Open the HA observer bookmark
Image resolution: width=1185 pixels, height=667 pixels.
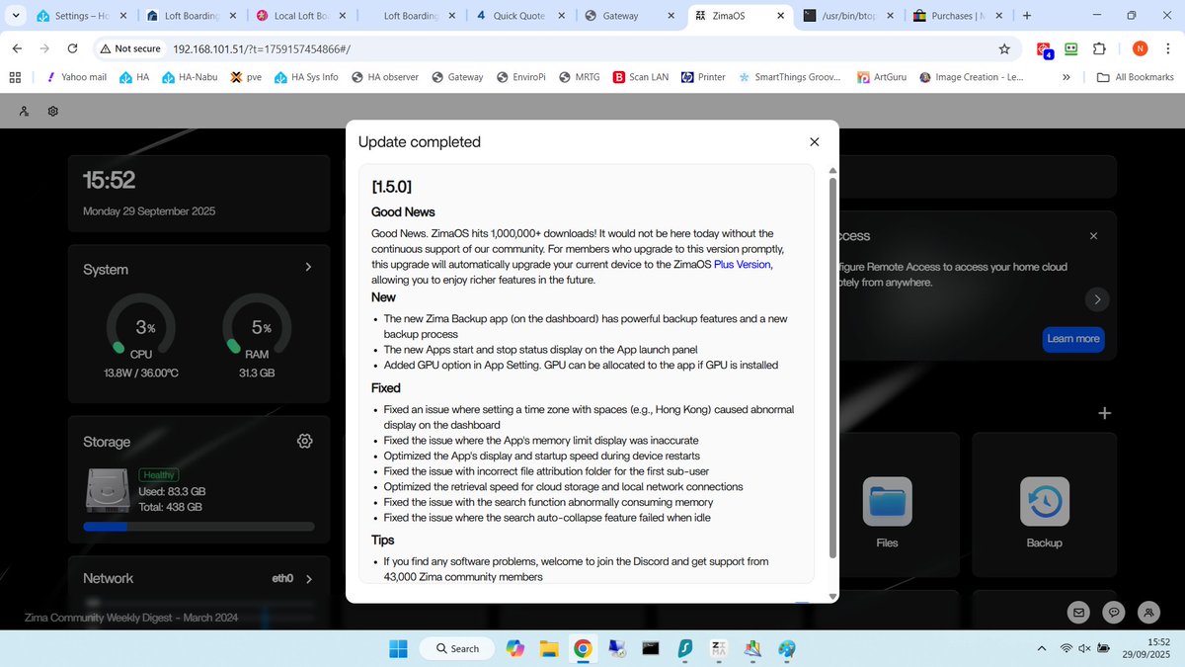pos(384,77)
